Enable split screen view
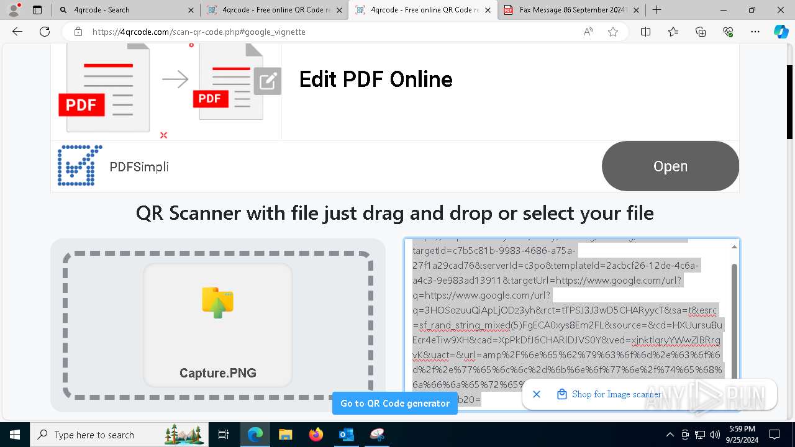The image size is (795, 447). 645,32
